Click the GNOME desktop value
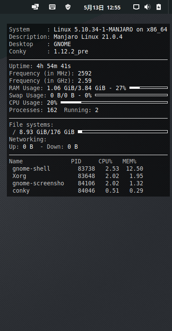This screenshot has width=172, height=331. pos(62,44)
